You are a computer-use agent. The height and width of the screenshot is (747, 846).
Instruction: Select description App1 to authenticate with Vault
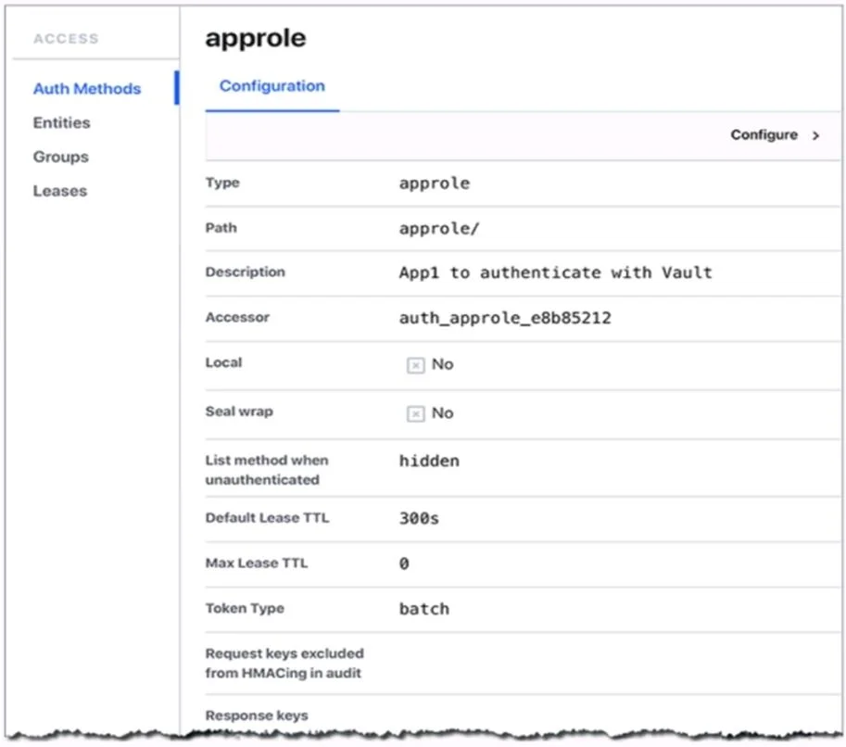click(555, 272)
